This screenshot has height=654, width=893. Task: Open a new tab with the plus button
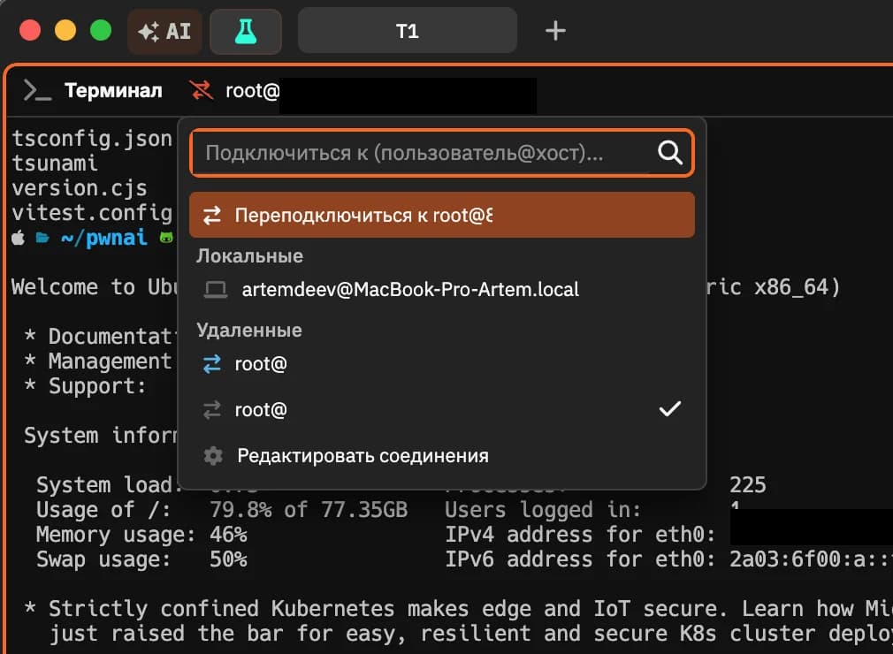point(555,29)
